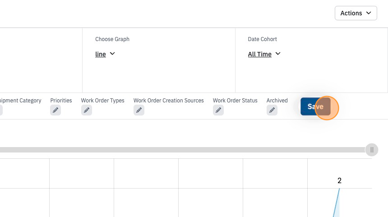This screenshot has width=388, height=217.
Task: Click the chevron beside line
Action: [112, 54]
